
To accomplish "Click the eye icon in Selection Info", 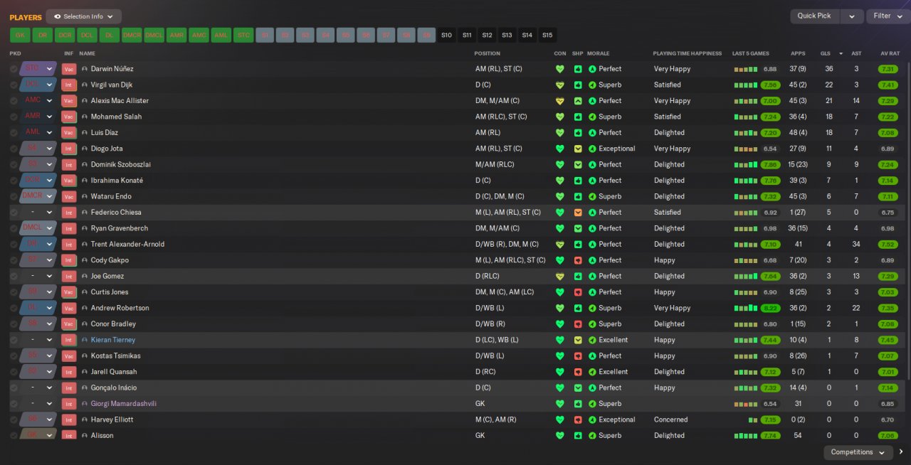I will [58, 16].
